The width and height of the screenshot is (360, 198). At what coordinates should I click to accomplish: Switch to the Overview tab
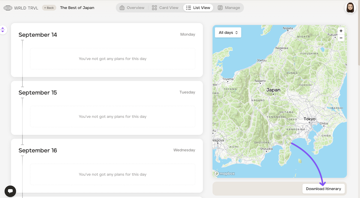[x=132, y=8]
